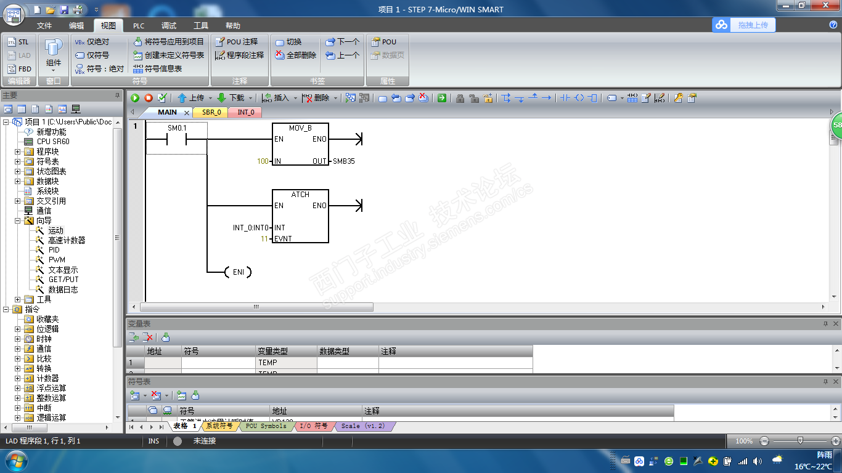Switch editor to STL view
Image resolution: width=842 pixels, height=473 pixels.
click(18, 42)
